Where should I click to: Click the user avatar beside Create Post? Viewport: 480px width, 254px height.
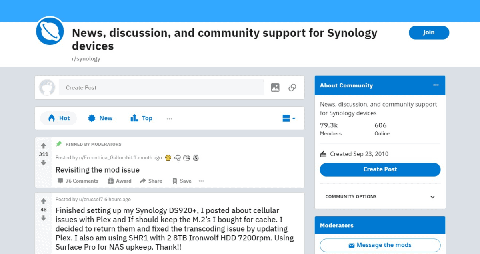(47, 87)
